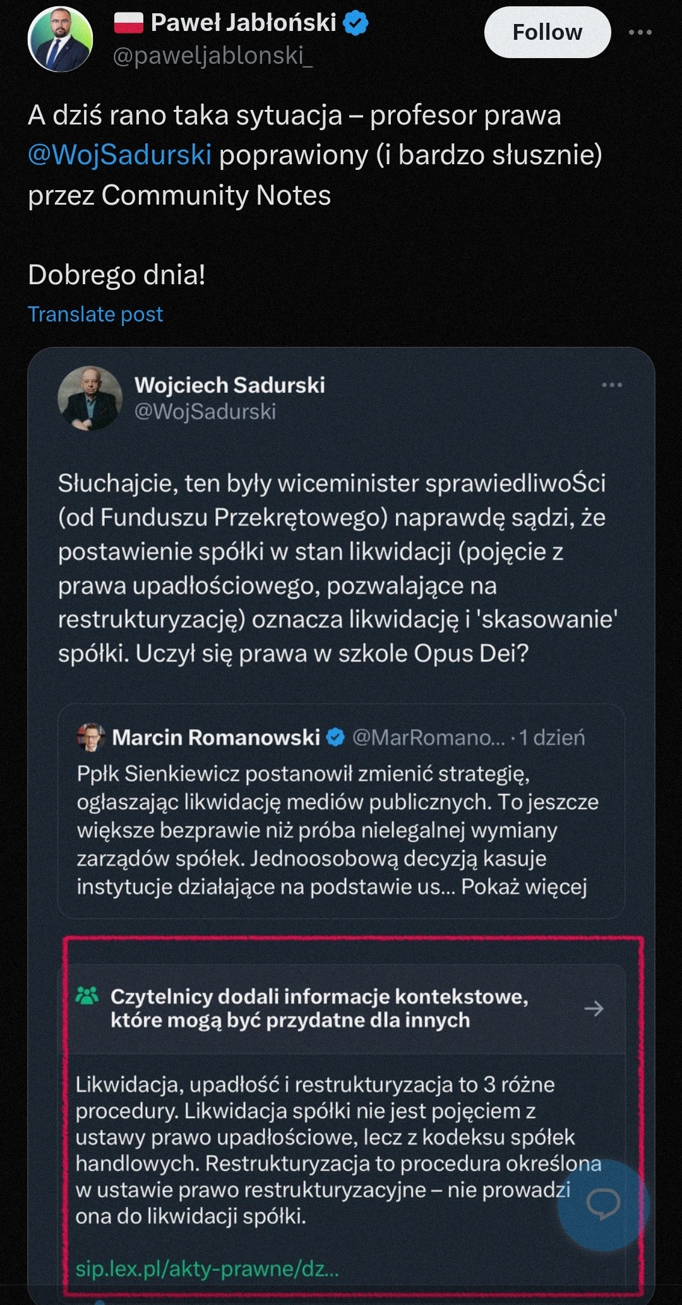Screen dimensions: 682x1305
Task: Click the Follow button
Action: tap(547, 32)
